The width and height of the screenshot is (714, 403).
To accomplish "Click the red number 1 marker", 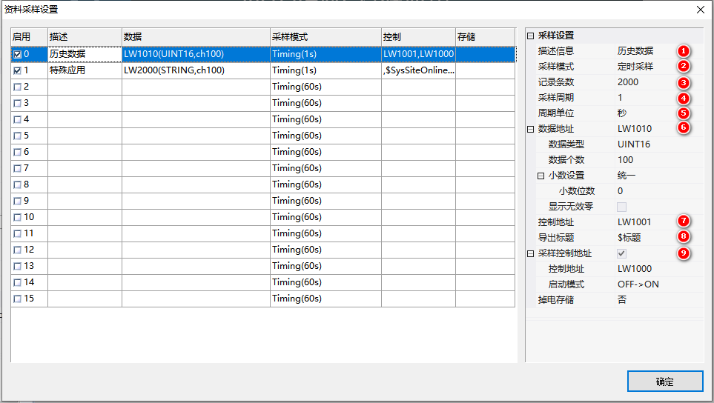I will [x=683, y=51].
